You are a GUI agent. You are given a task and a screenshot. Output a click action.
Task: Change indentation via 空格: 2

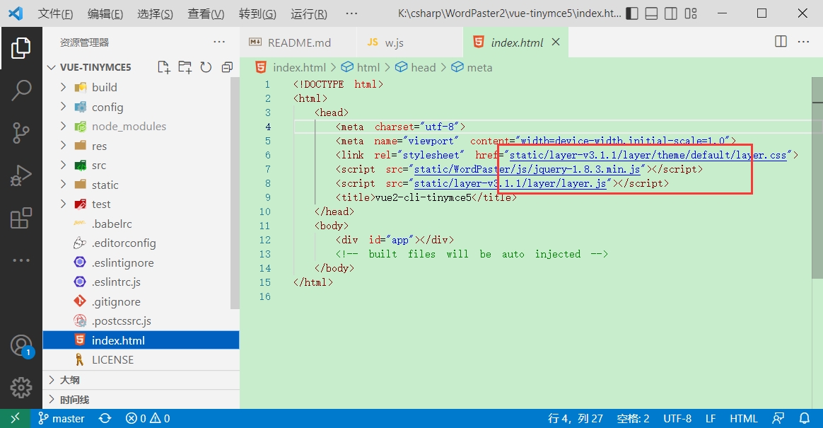tap(633, 419)
